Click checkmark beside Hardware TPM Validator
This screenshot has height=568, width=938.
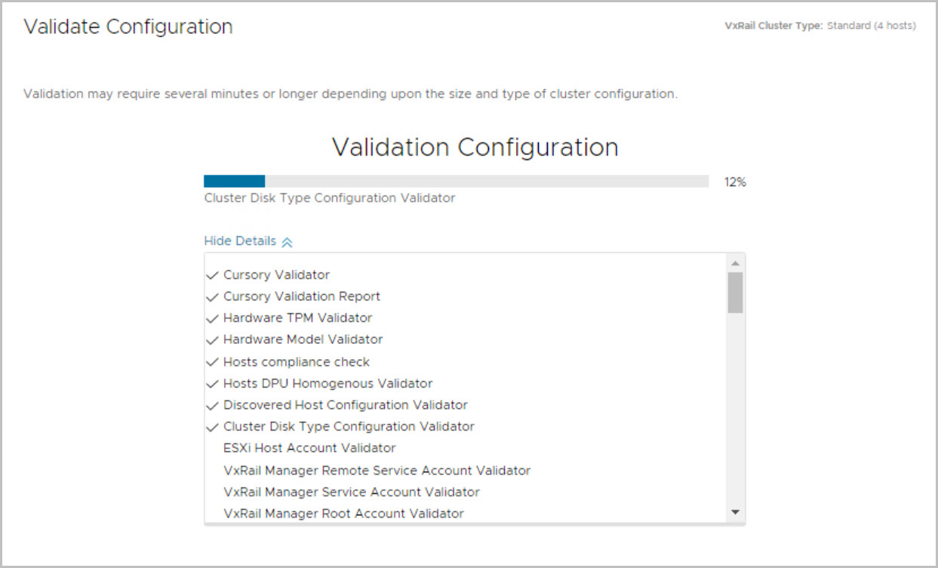pos(211,318)
